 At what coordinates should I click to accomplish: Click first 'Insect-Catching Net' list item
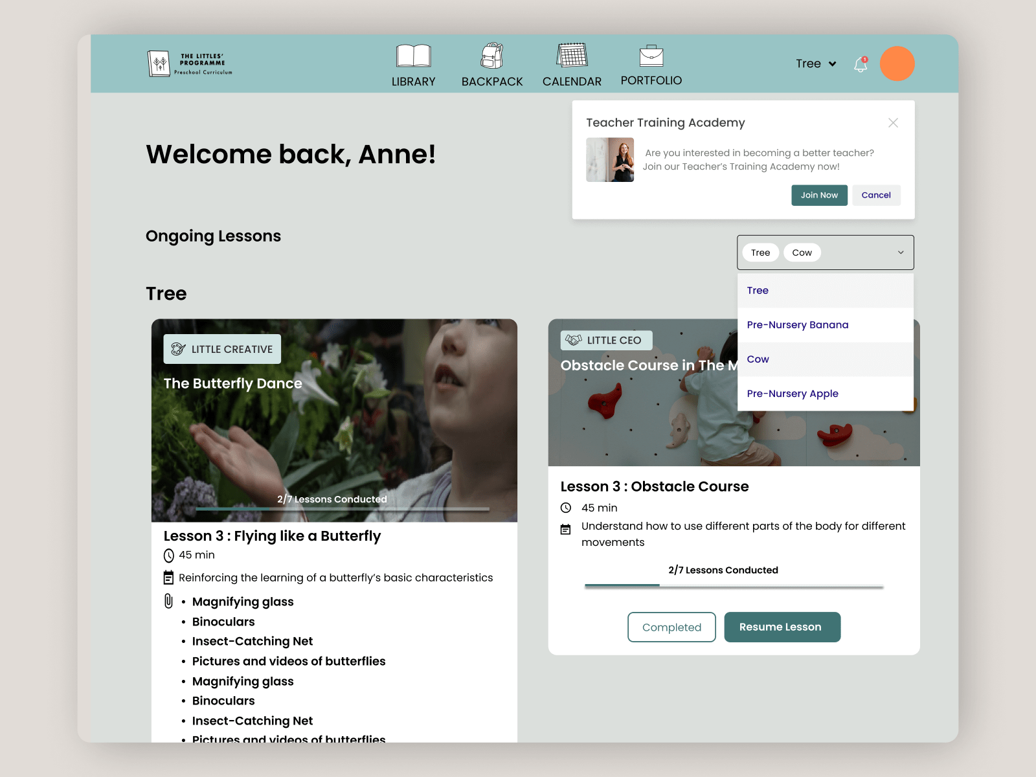[x=253, y=641]
